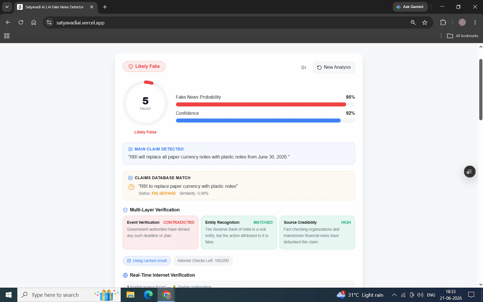Click the HIGH credibility label
The width and height of the screenshot is (483, 302).
(346, 222)
